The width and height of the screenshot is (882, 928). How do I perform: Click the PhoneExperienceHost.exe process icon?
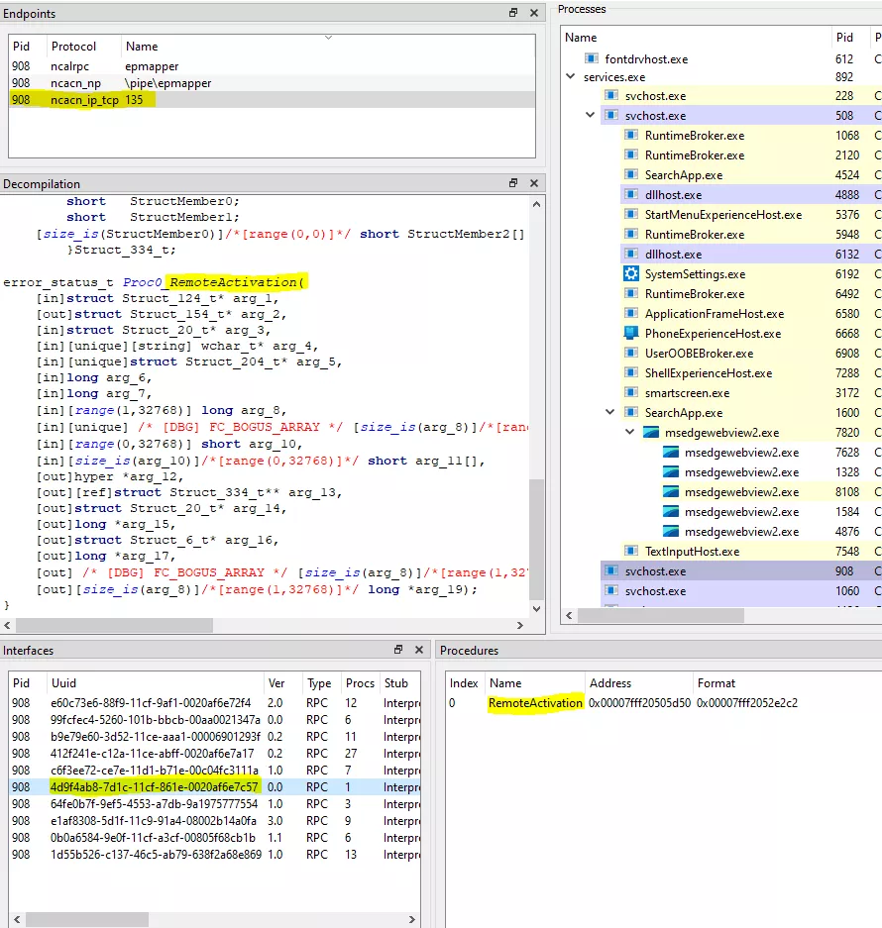point(631,333)
